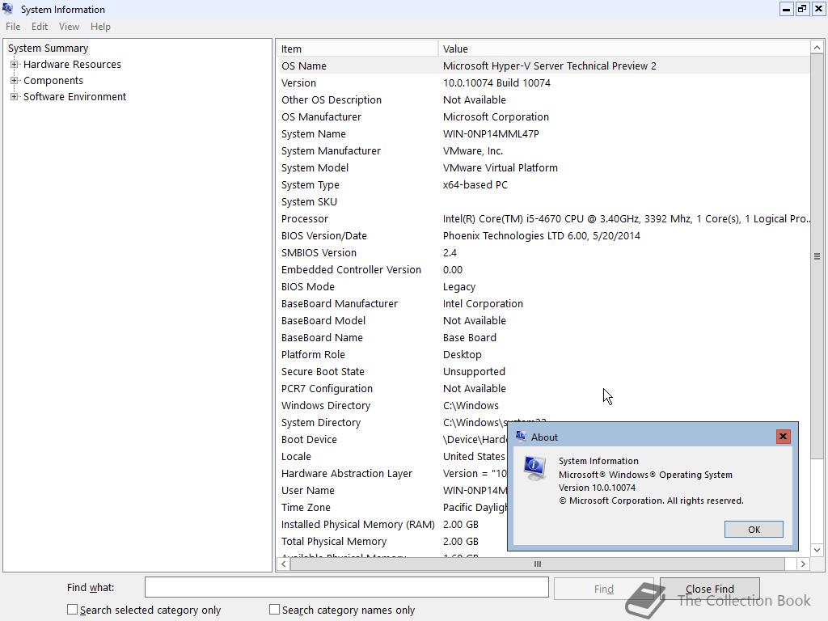Restore down the System Information window

click(x=802, y=9)
